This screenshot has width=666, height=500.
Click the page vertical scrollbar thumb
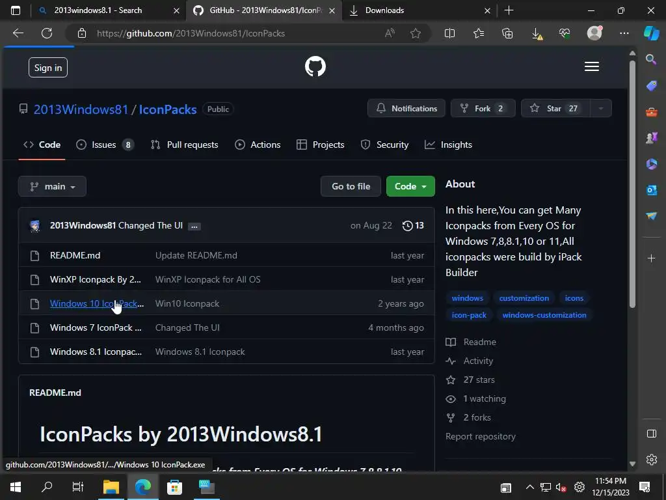point(632,183)
